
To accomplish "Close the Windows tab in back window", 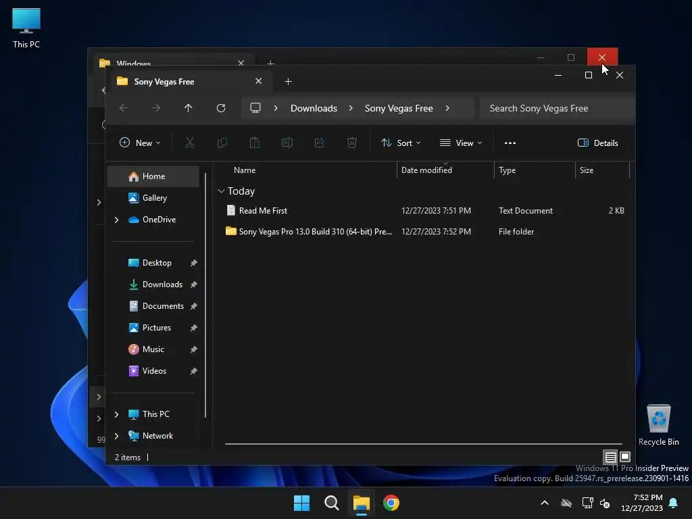I will (x=241, y=63).
